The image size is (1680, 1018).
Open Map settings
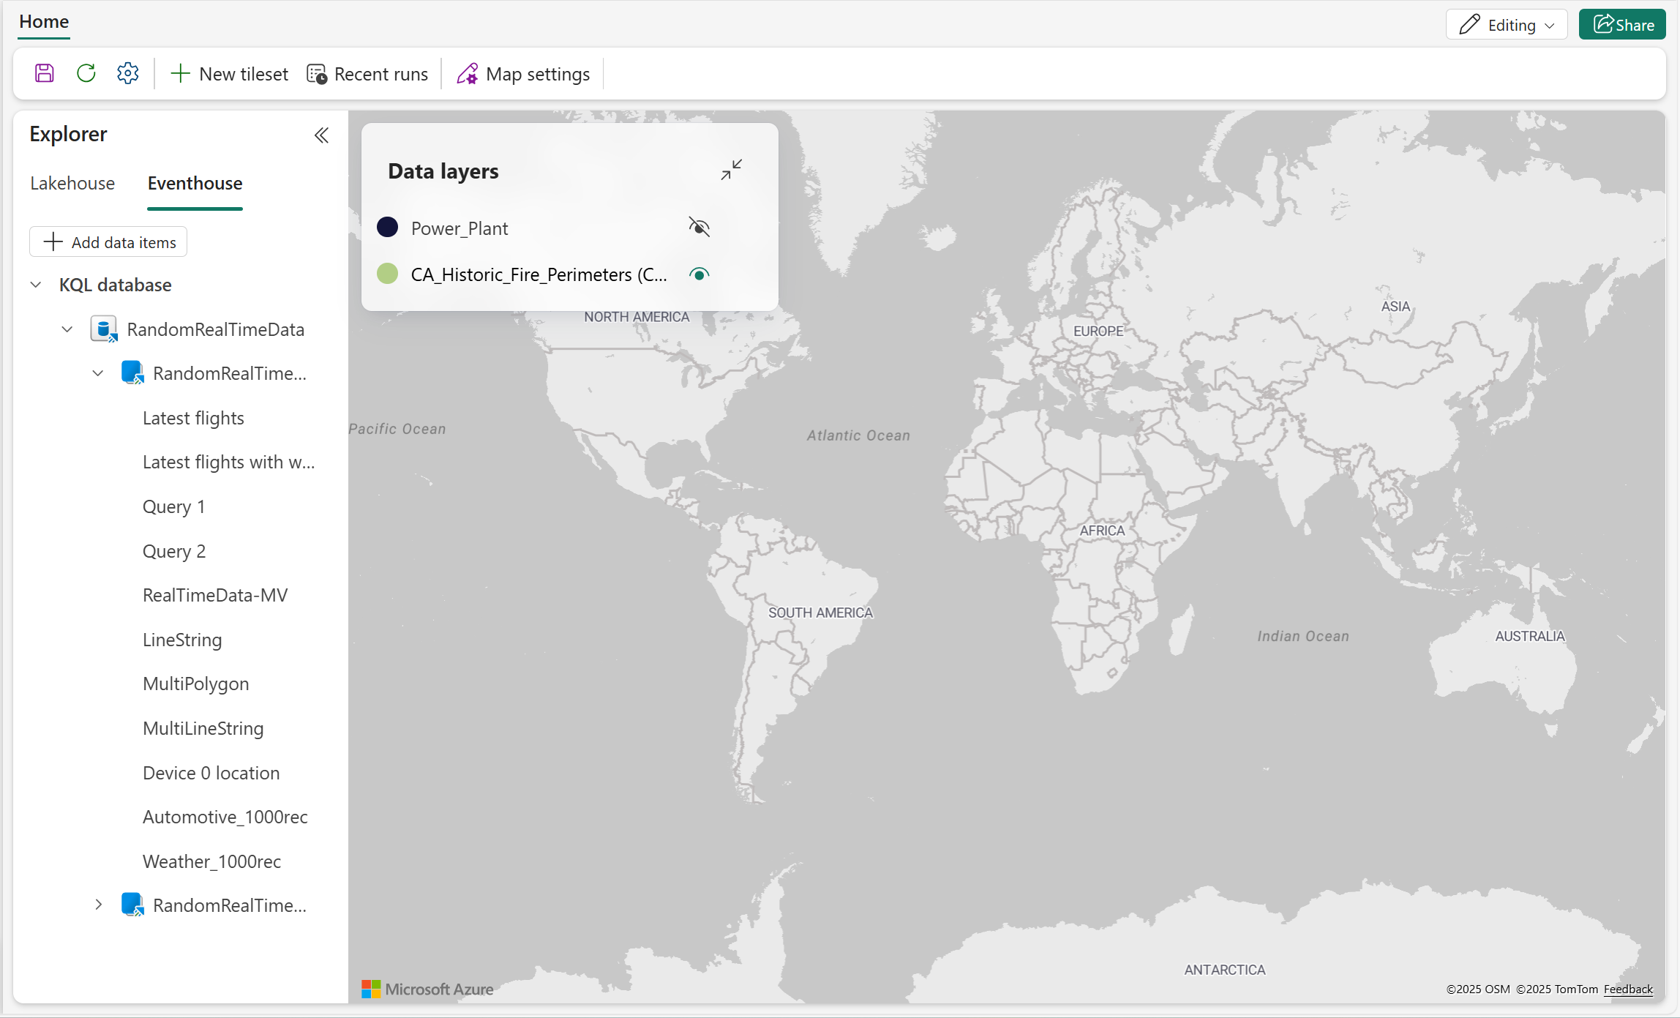(x=523, y=74)
